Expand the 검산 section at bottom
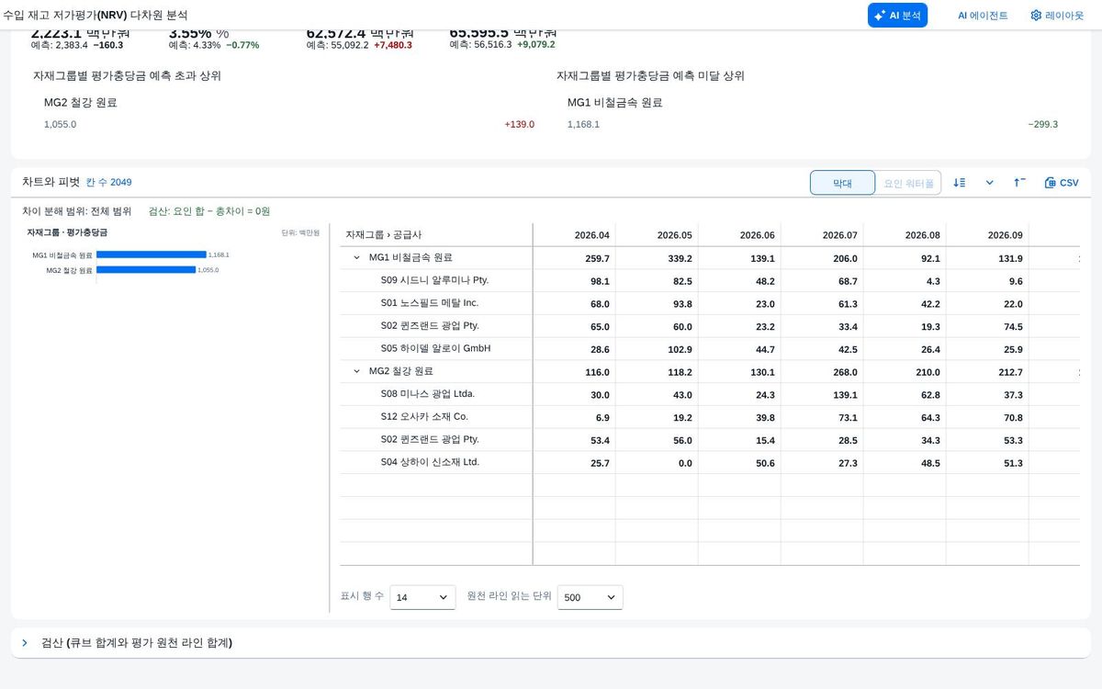This screenshot has width=1102, height=689. coord(25,643)
